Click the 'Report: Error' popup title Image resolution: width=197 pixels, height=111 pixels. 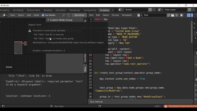[35, 25]
